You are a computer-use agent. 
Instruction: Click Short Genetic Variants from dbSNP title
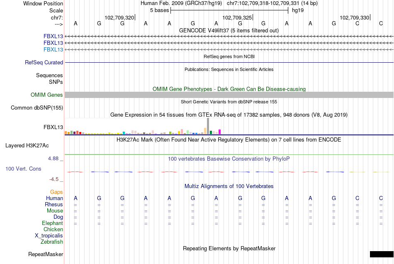tap(229, 102)
